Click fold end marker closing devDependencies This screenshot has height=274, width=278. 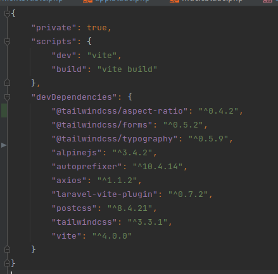[x=7, y=249]
